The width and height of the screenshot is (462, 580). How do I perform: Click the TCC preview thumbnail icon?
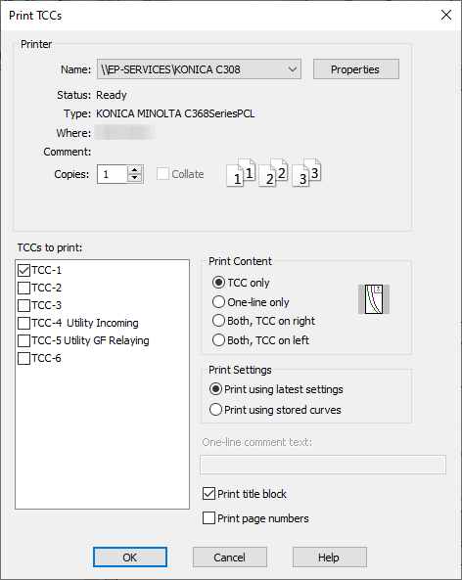click(374, 299)
